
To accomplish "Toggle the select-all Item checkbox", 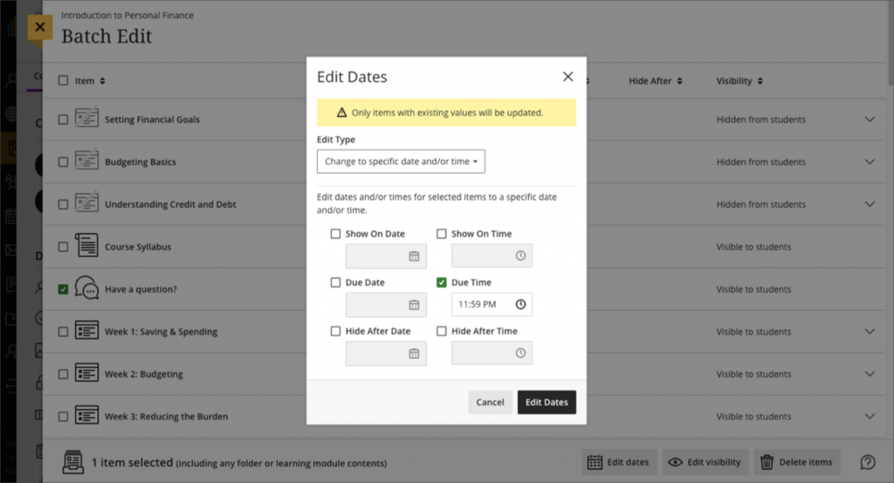I will (x=63, y=80).
